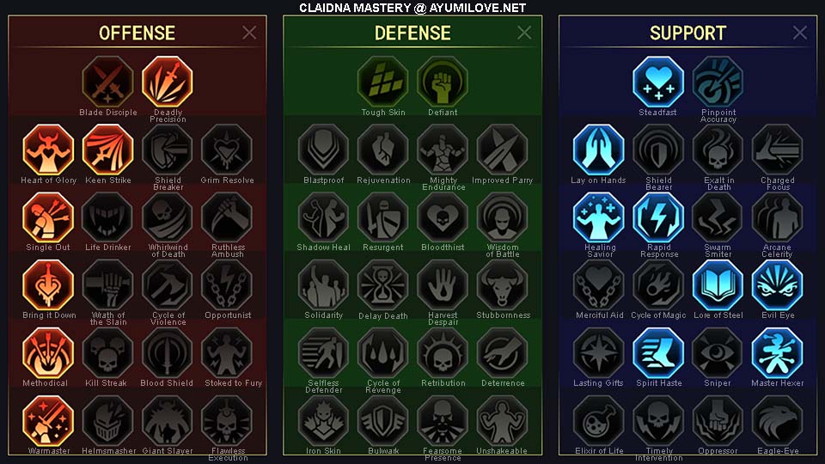This screenshot has height=464, width=825.
Task: Select the Deadly Precision mastery icon
Action: coord(168,82)
